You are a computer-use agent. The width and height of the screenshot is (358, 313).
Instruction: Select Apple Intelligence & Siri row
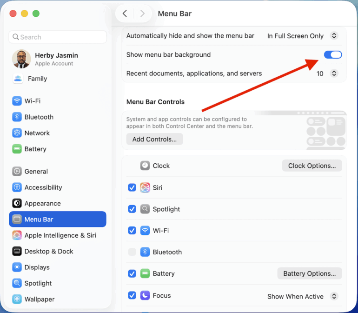[58, 235]
